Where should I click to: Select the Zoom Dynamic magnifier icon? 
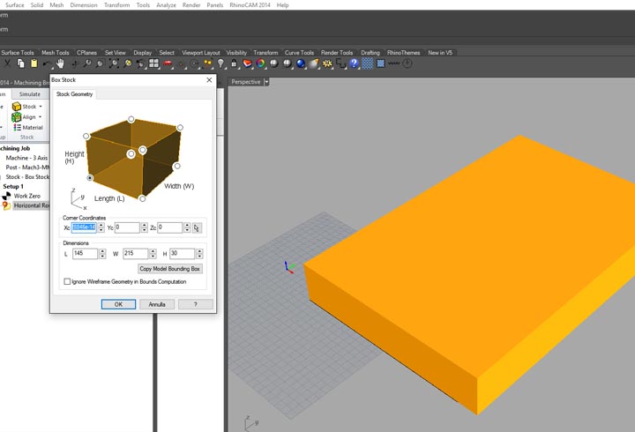coord(87,63)
